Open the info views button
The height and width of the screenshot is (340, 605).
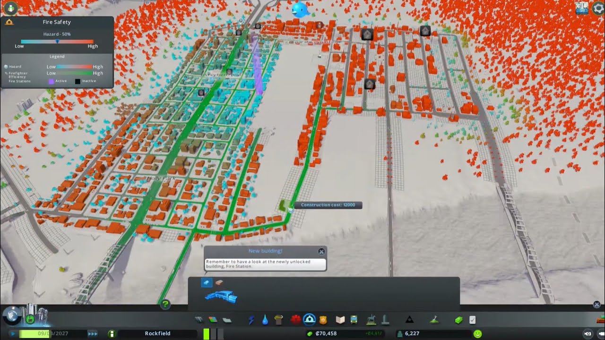[x=10, y=8]
